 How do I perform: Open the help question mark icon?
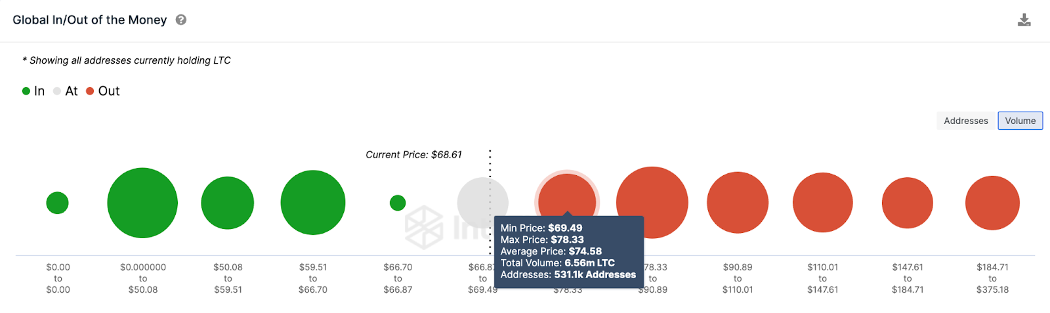(181, 20)
